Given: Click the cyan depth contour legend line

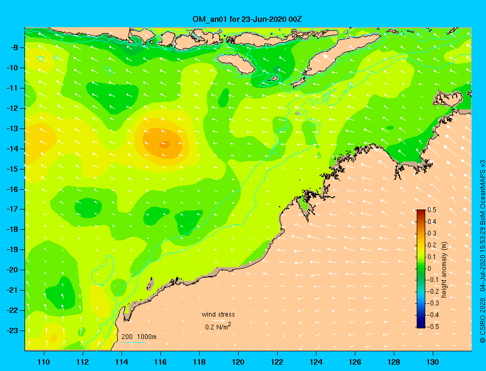Looking at the screenshot, I should pos(133,342).
